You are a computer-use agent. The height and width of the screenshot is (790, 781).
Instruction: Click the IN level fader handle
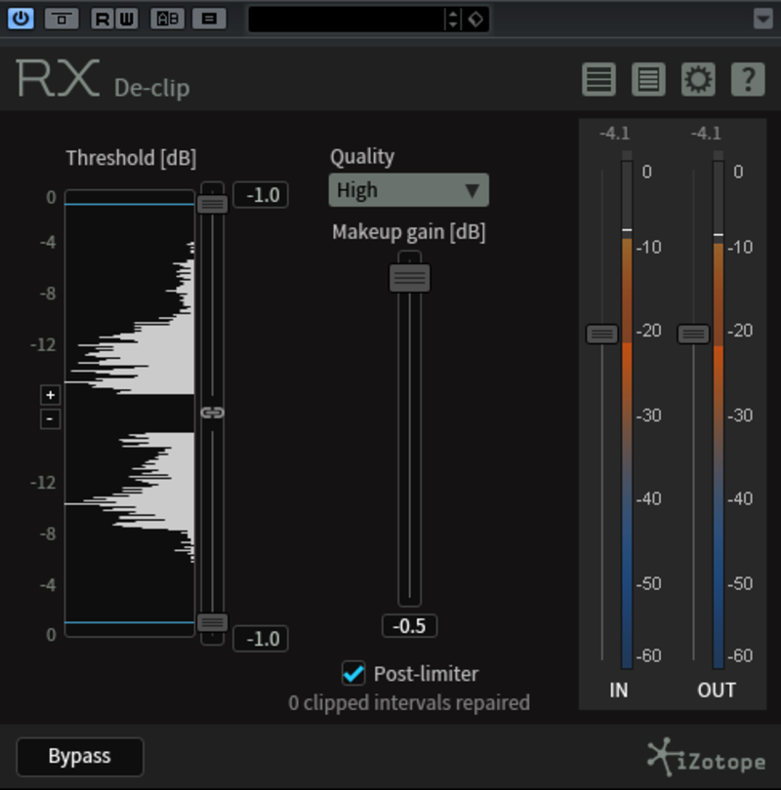tap(601, 334)
